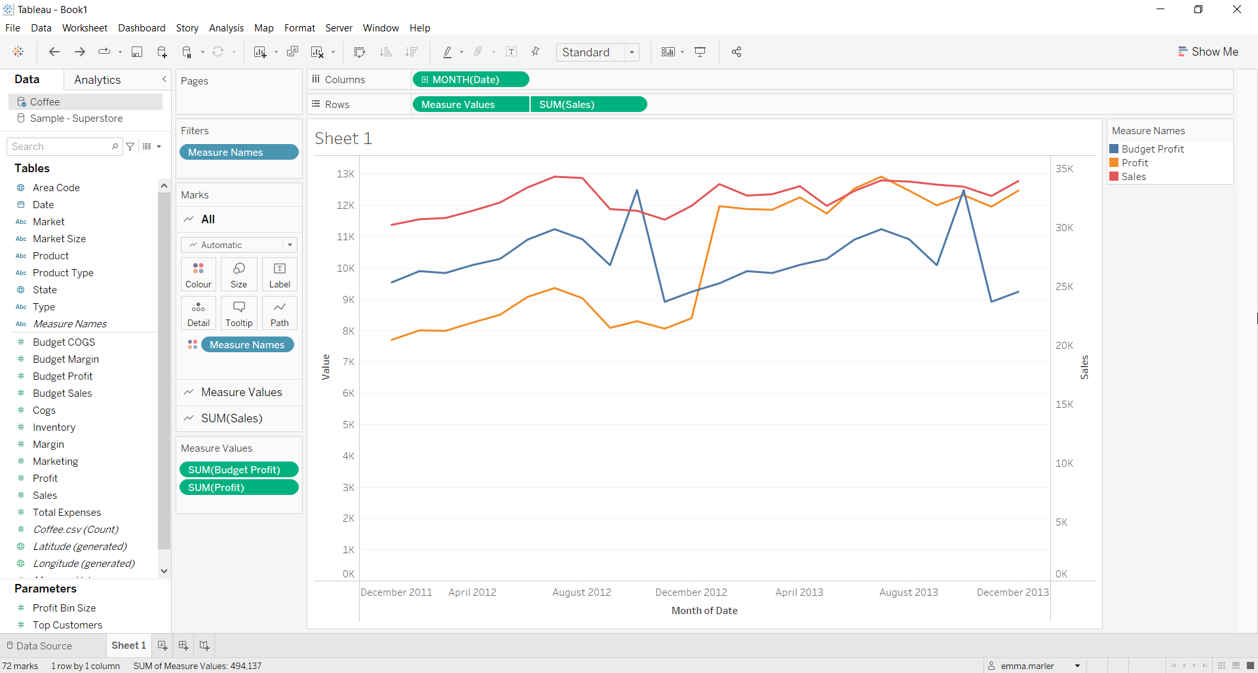1258x673 pixels.
Task: Open the Analysis menu
Action: (x=226, y=28)
